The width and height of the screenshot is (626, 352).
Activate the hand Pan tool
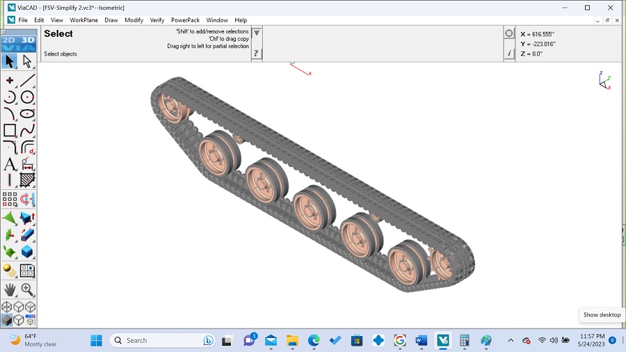point(10,289)
